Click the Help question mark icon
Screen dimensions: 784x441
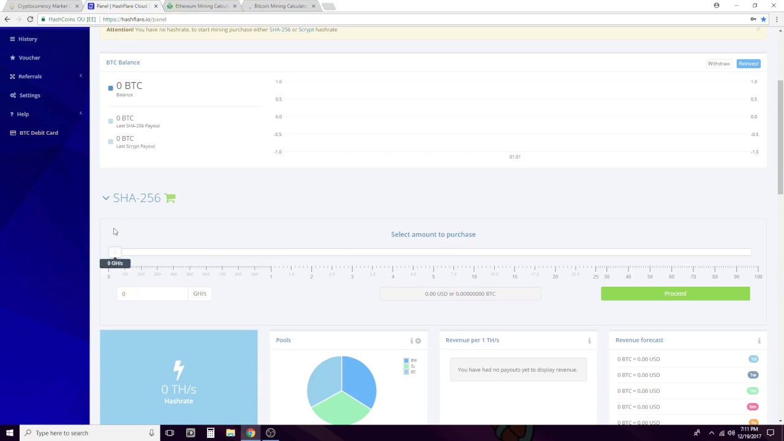click(12, 114)
